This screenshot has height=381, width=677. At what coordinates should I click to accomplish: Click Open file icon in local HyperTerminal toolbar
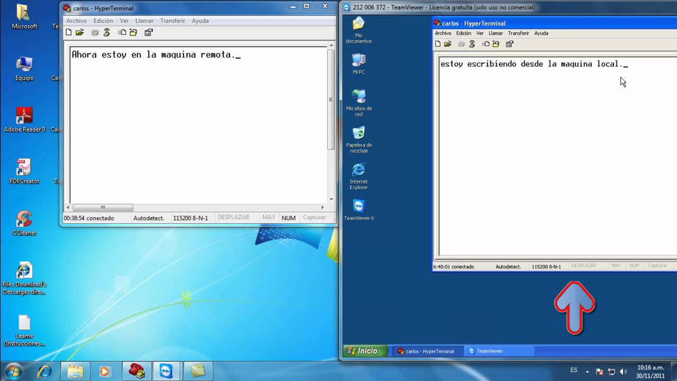80,32
